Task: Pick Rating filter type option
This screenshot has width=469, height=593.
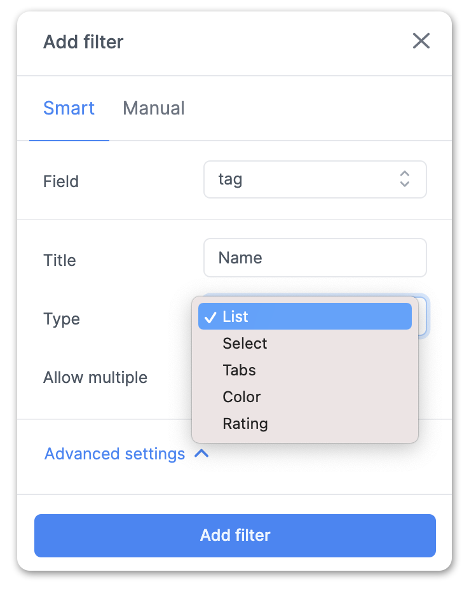Action: [x=245, y=424]
